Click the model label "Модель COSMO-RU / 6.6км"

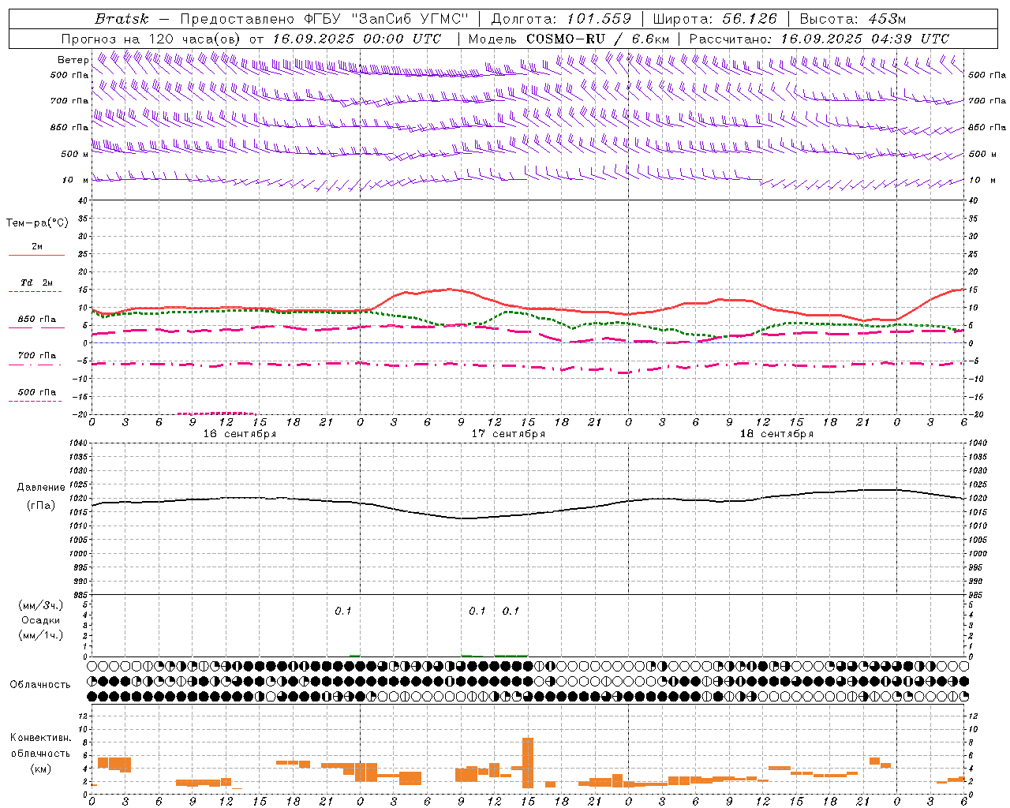tap(569, 39)
